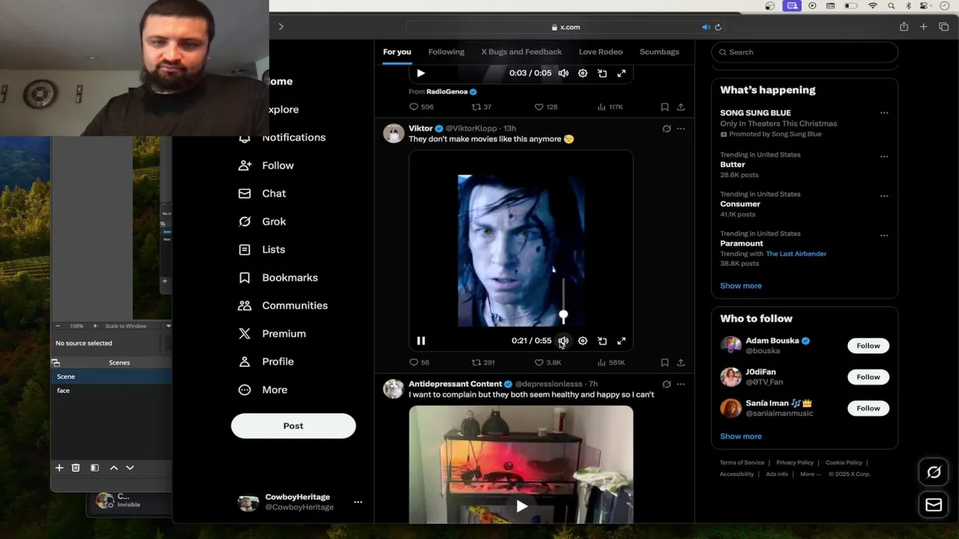
Task: Open Grok from the sidebar
Action: click(x=262, y=222)
